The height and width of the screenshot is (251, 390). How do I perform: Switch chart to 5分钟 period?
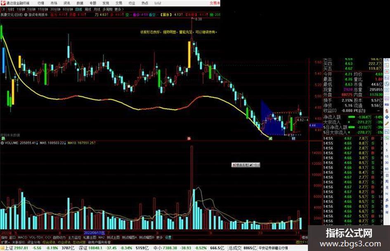pyautogui.click(x=31, y=9)
